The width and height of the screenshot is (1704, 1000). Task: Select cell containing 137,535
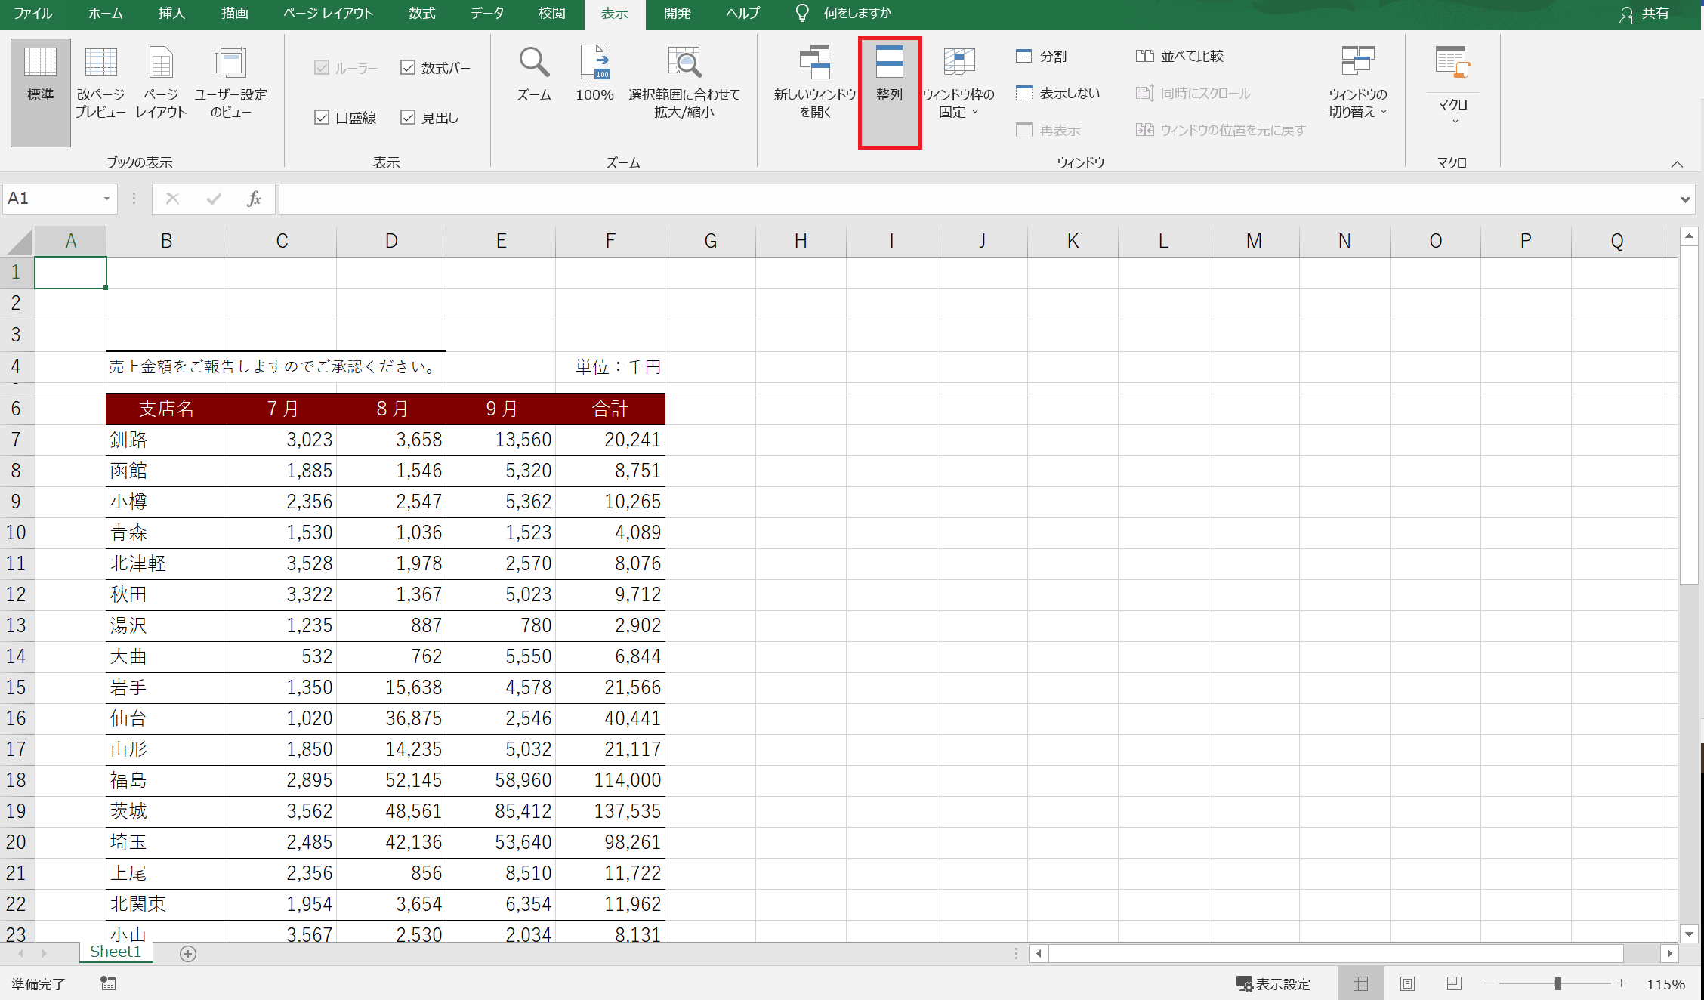coord(610,811)
